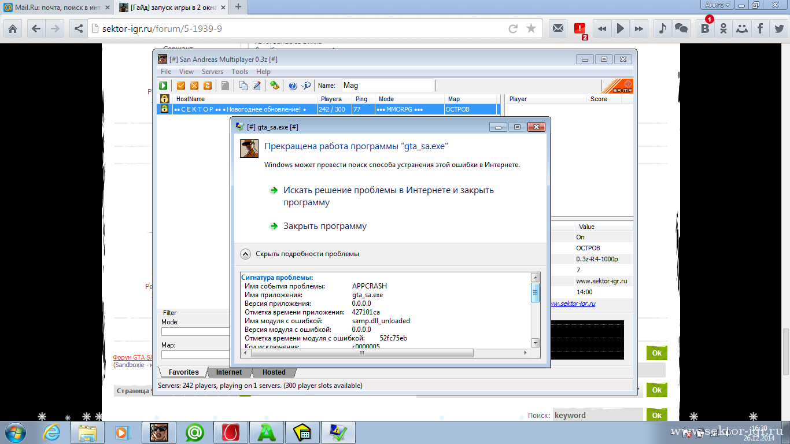
Task: Open the My World smiley icon
Action: (741, 28)
